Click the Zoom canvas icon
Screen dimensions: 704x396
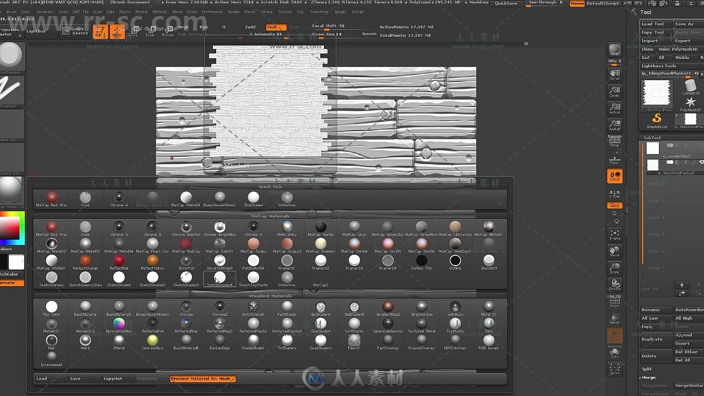pyautogui.click(x=614, y=91)
